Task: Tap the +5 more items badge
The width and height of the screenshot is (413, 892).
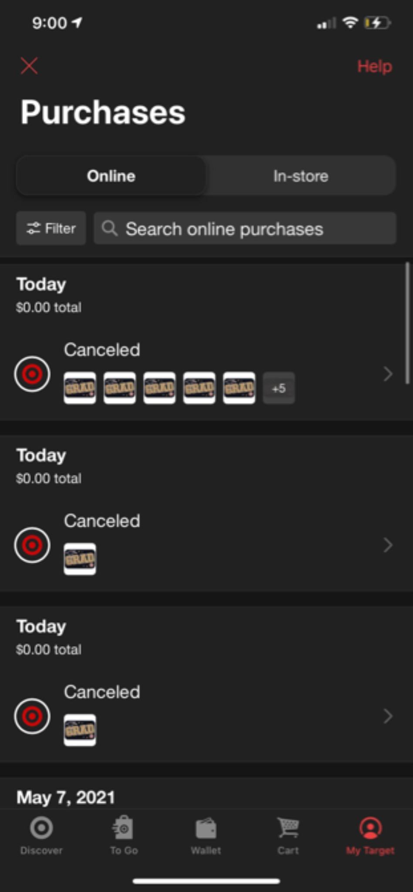Action: pos(279,388)
